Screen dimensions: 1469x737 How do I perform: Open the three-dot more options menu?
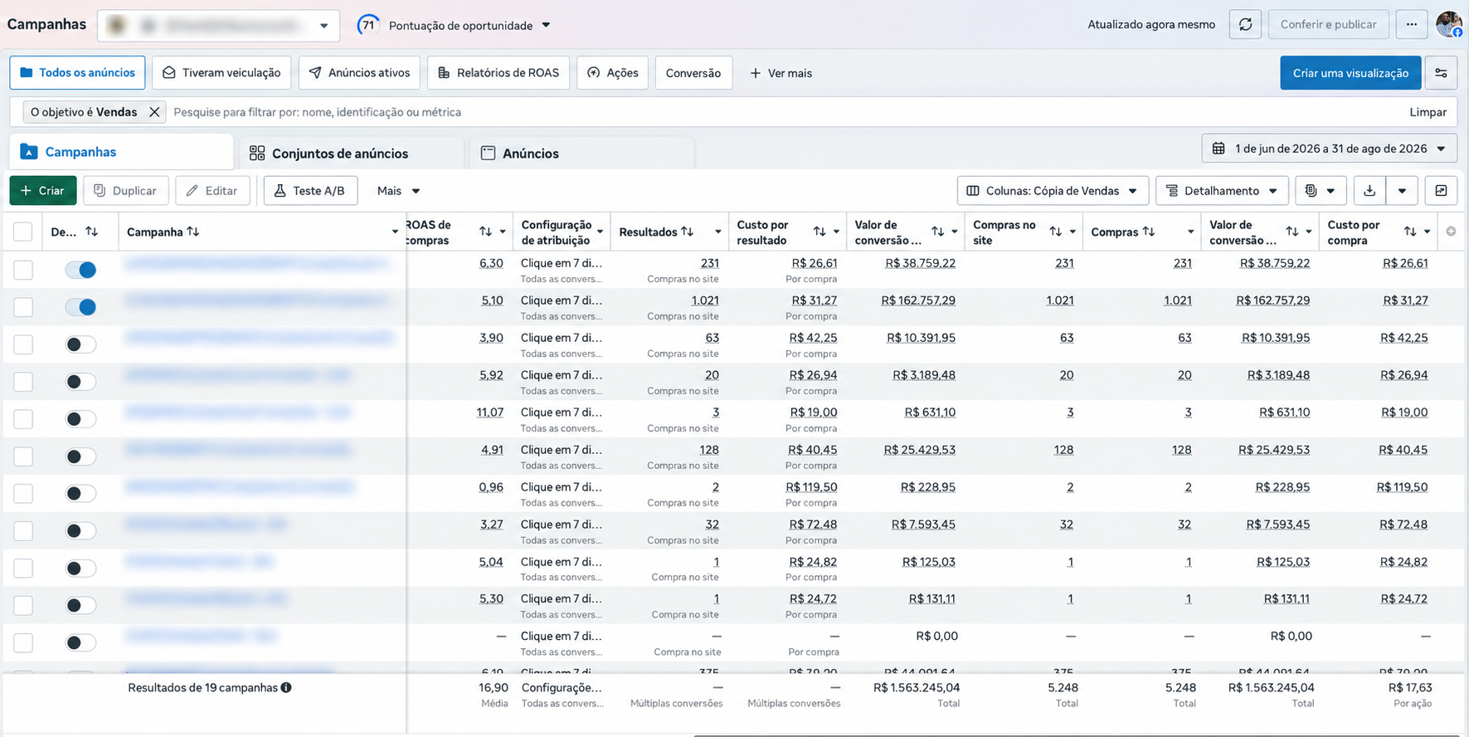[1411, 25]
